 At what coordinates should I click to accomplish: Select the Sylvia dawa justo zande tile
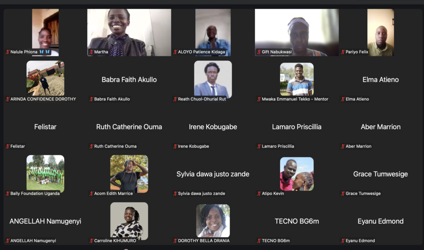(213, 174)
